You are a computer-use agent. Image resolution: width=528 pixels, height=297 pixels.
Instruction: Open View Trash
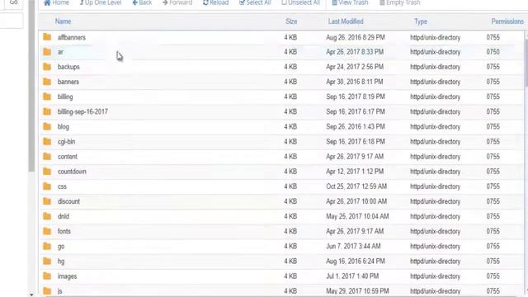tap(350, 2)
